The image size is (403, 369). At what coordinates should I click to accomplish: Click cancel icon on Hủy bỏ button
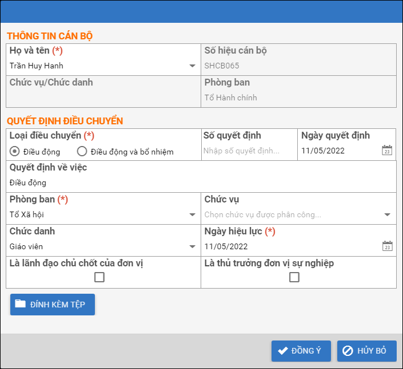[x=348, y=351]
